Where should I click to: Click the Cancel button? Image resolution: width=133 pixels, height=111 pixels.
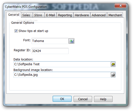click(83, 99)
